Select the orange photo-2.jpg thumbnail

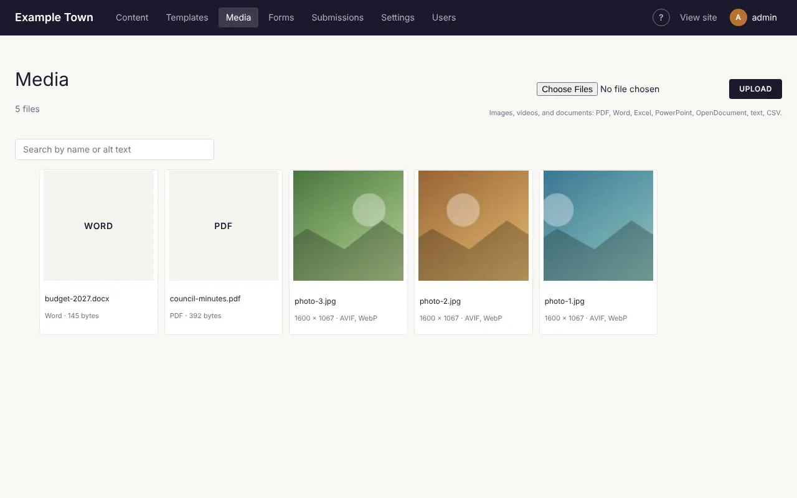pyautogui.click(x=473, y=225)
